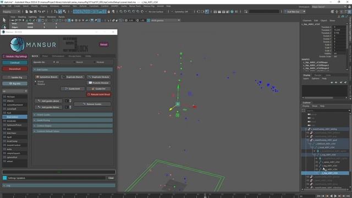Select the Branch operate-on radio button
The height and width of the screenshot is (198, 352).
pyautogui.click(x=75, y=62)
